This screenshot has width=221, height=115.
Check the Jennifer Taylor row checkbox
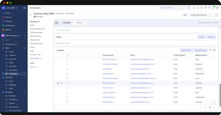tap(67, 88)
